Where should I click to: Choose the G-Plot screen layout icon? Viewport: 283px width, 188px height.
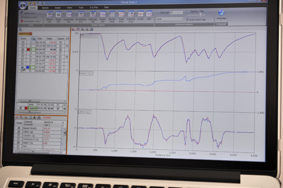141,14
